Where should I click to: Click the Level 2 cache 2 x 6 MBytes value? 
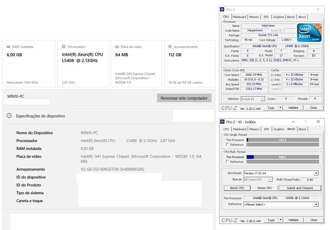pos(294,84)
